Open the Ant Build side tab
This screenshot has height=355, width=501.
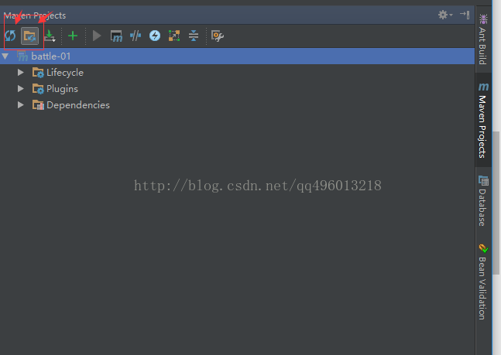[482, 39]
